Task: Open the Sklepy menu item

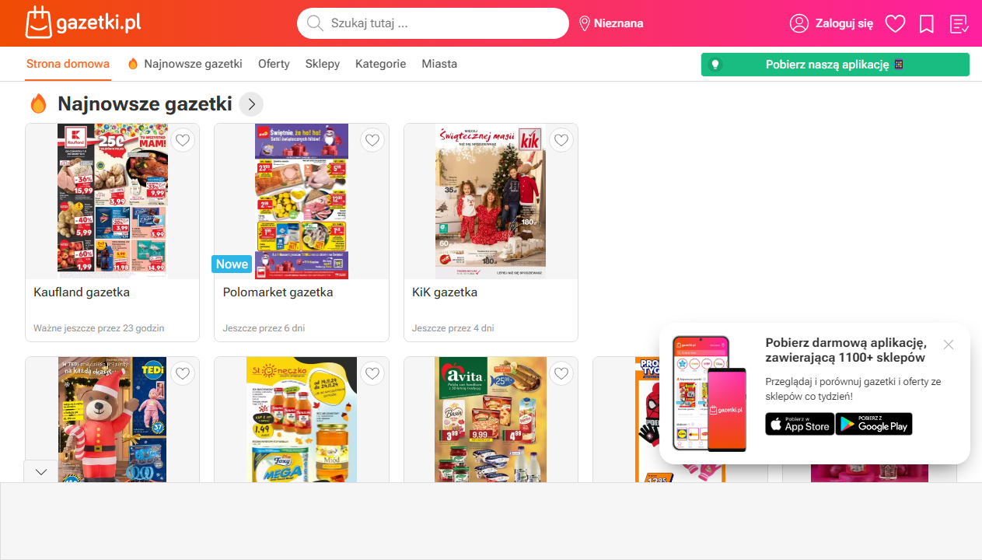Action: pyautogui.click(x=323, y=64)
